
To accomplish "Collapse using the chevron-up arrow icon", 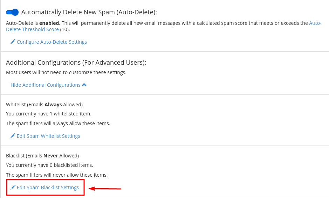I will (x=84, y=85).
